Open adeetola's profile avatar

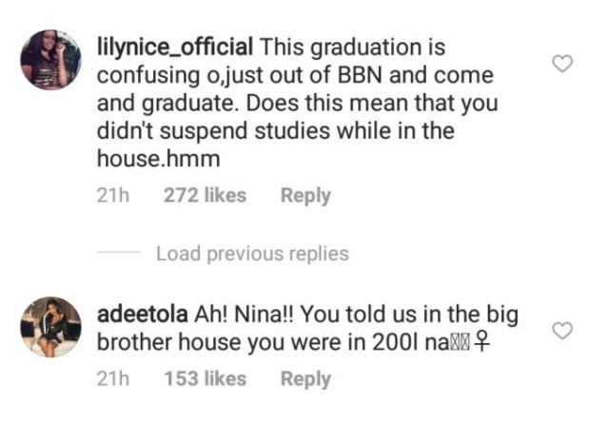[x=49, y=326]
